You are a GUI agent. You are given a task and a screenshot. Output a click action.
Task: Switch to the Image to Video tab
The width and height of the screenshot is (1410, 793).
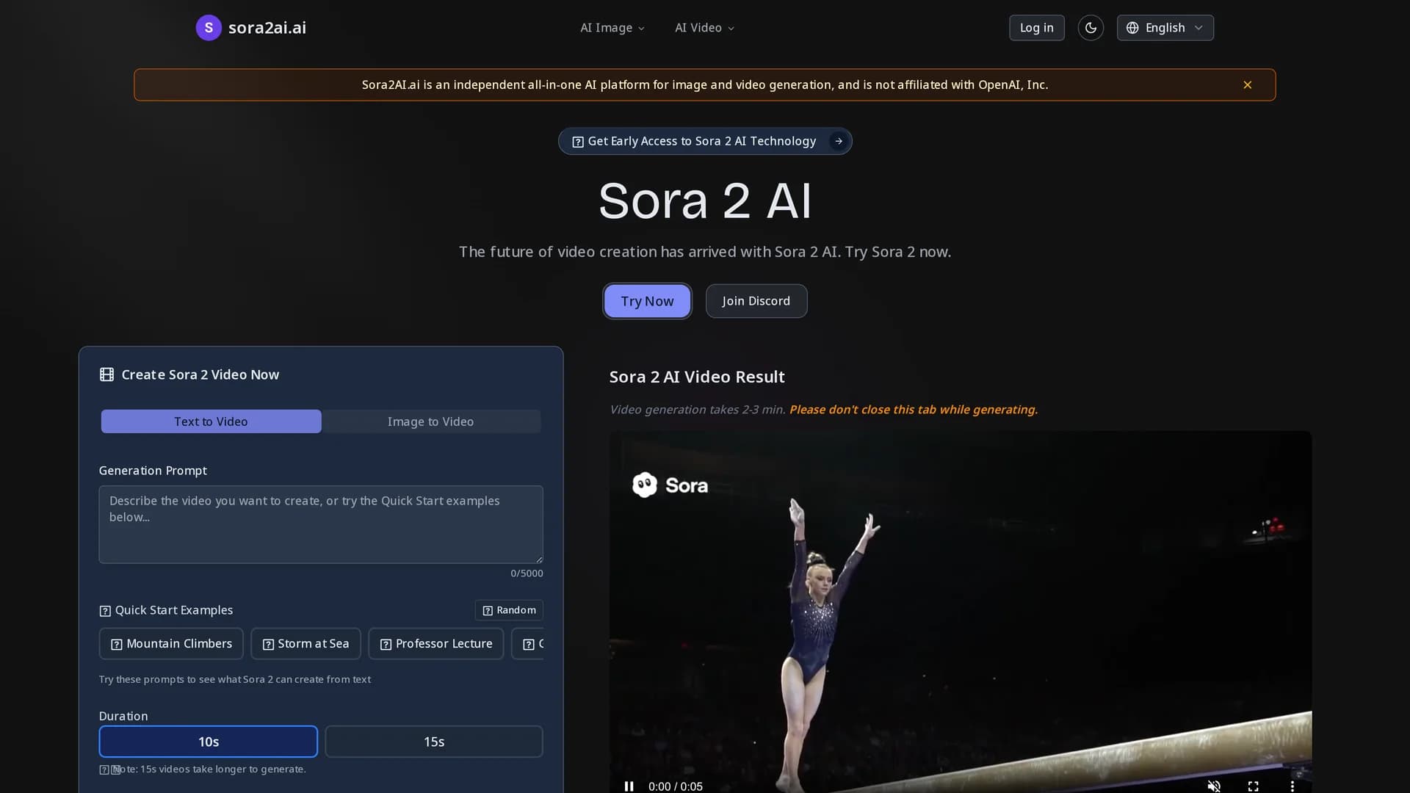[x=430, y=421]
